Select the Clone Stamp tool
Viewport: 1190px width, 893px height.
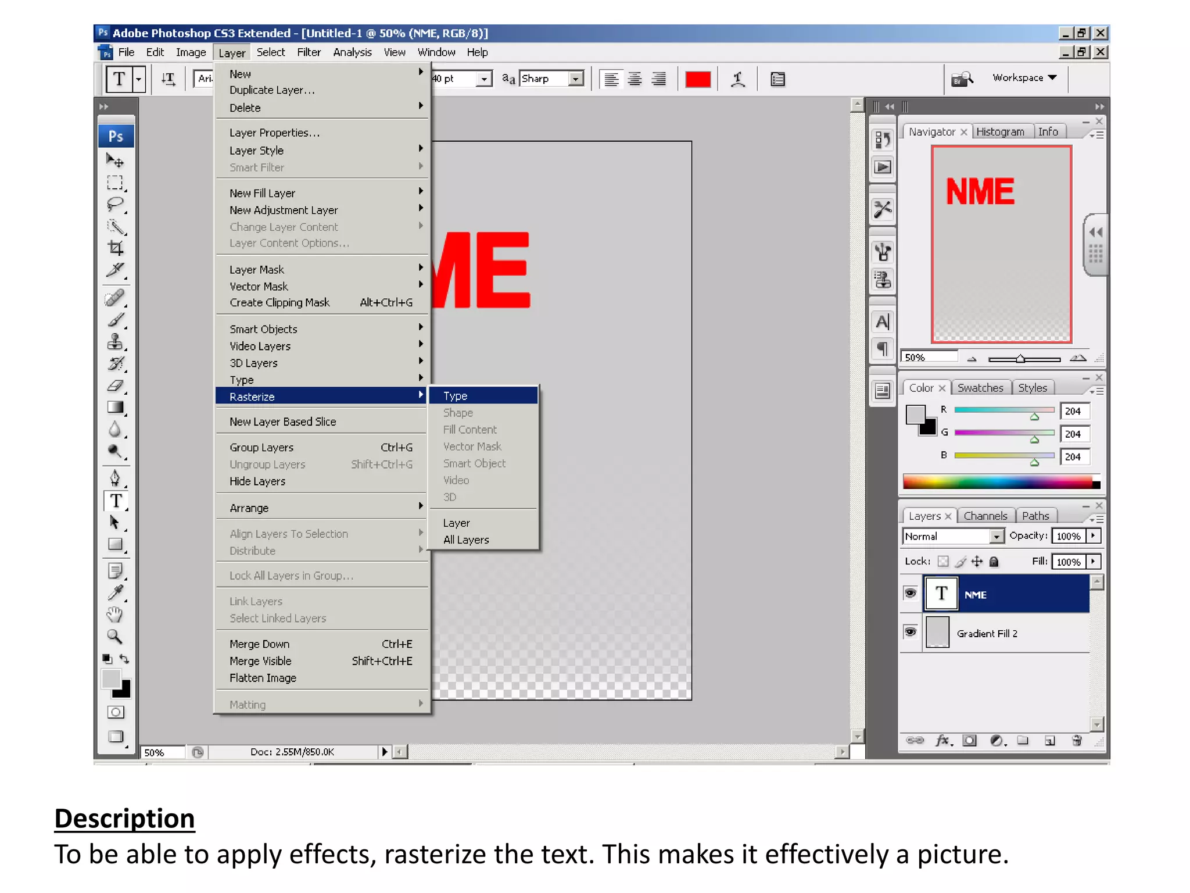(116, 342)
